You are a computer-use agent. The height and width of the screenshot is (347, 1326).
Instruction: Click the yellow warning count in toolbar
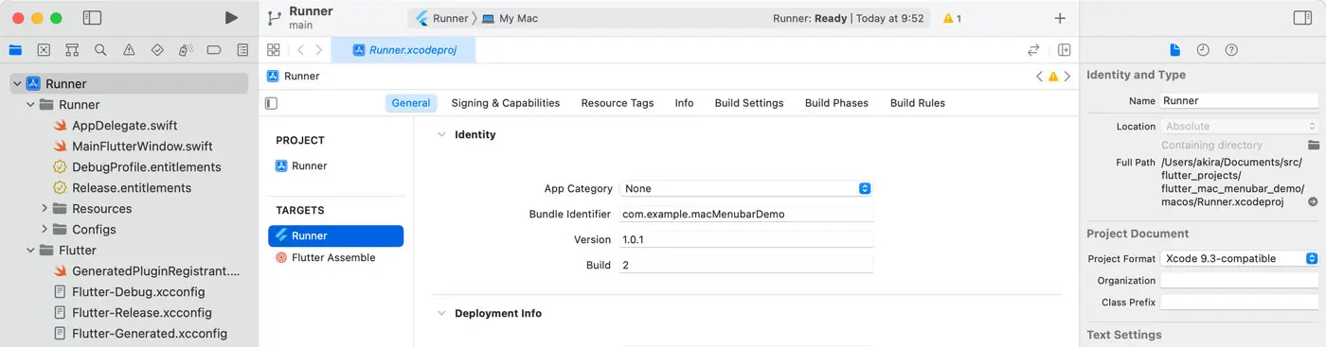pos(953,18)
